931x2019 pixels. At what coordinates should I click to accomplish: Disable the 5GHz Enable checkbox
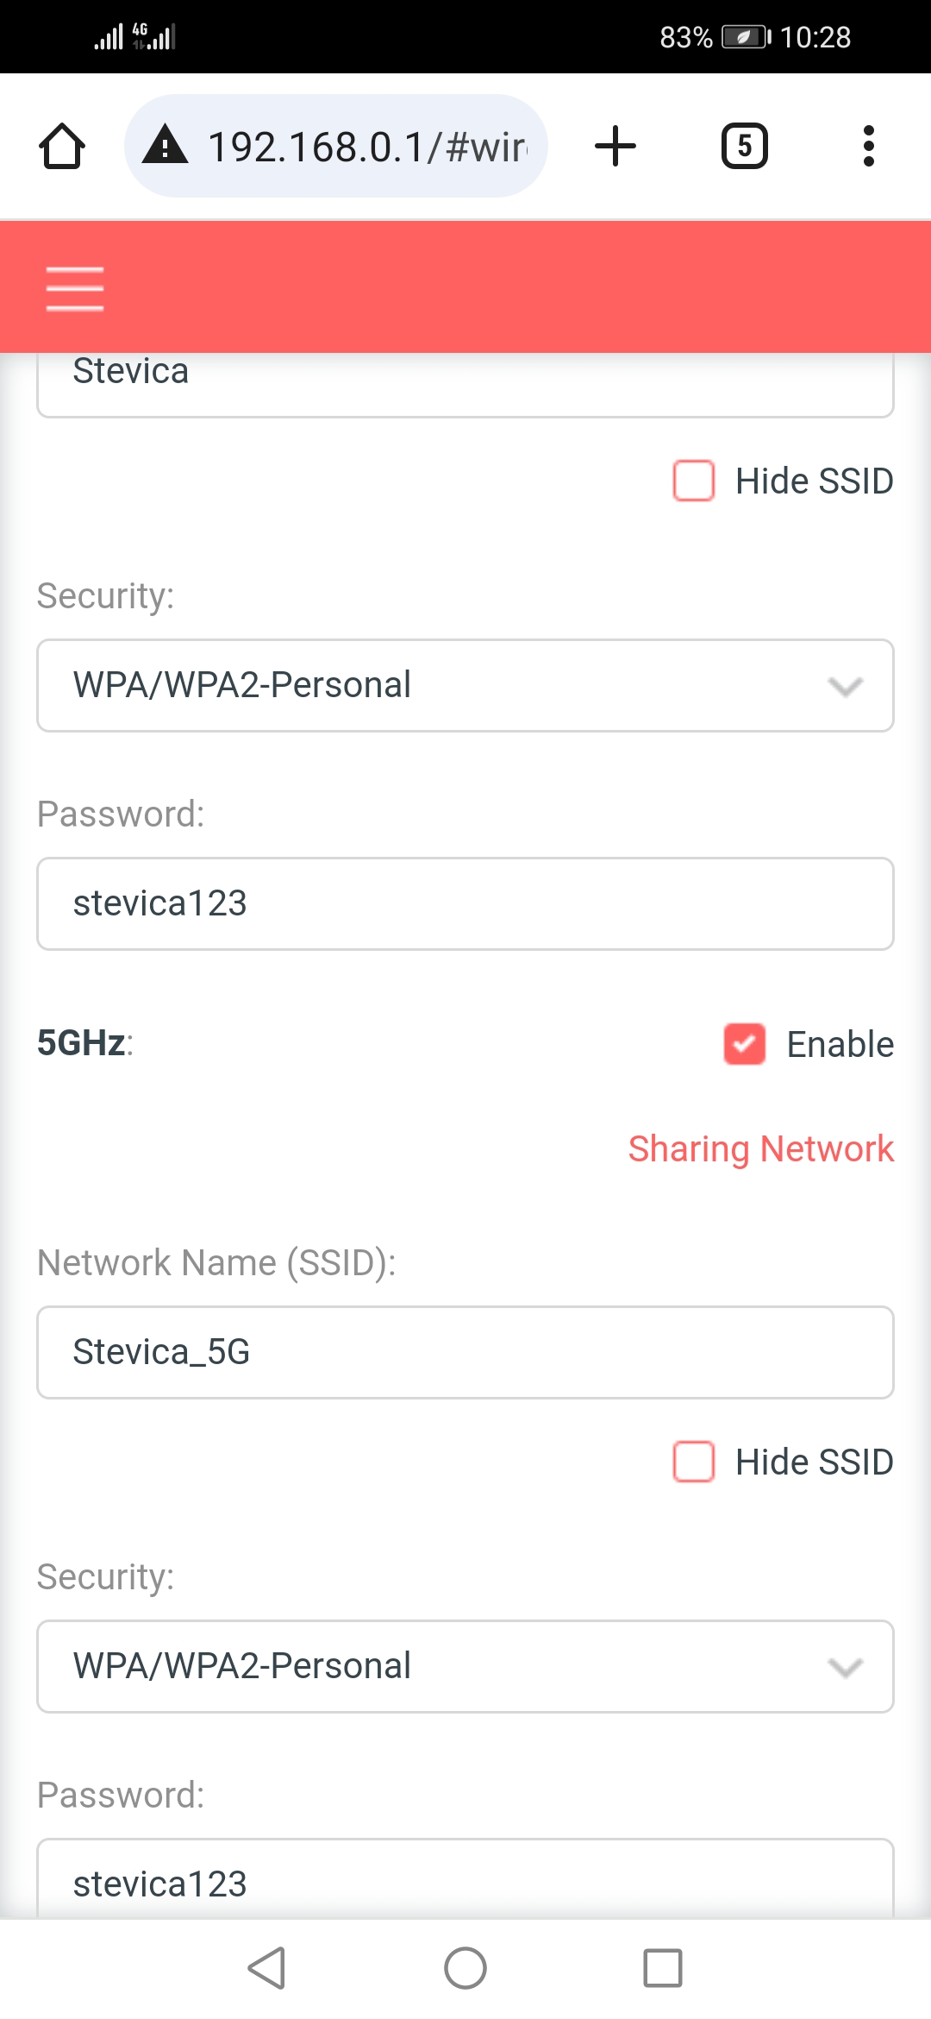[x=745, y=1044]
